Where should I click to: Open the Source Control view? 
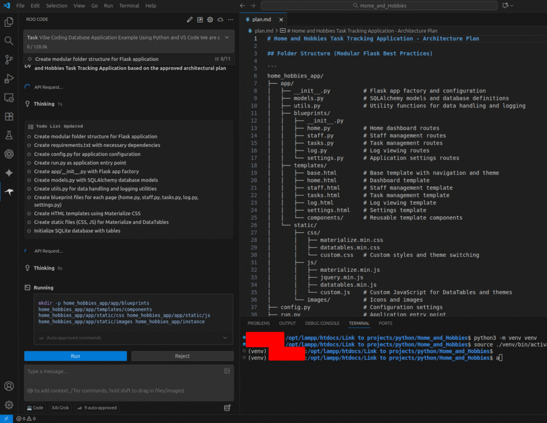point(9,59)
